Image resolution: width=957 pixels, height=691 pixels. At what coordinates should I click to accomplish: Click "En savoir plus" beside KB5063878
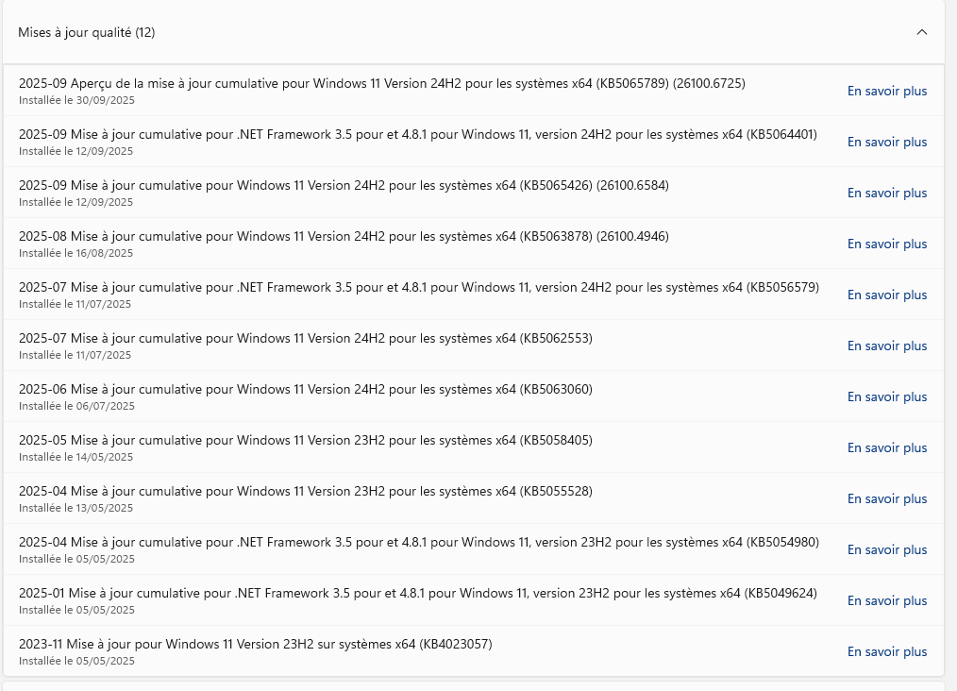(887, 244)
